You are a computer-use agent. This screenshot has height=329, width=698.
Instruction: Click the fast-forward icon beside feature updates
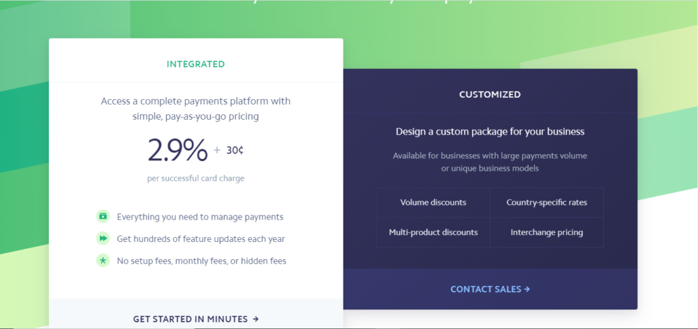click(x=103, y=238)
